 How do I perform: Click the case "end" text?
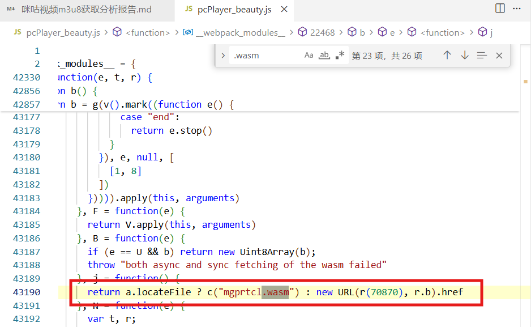tap(149, 117)
